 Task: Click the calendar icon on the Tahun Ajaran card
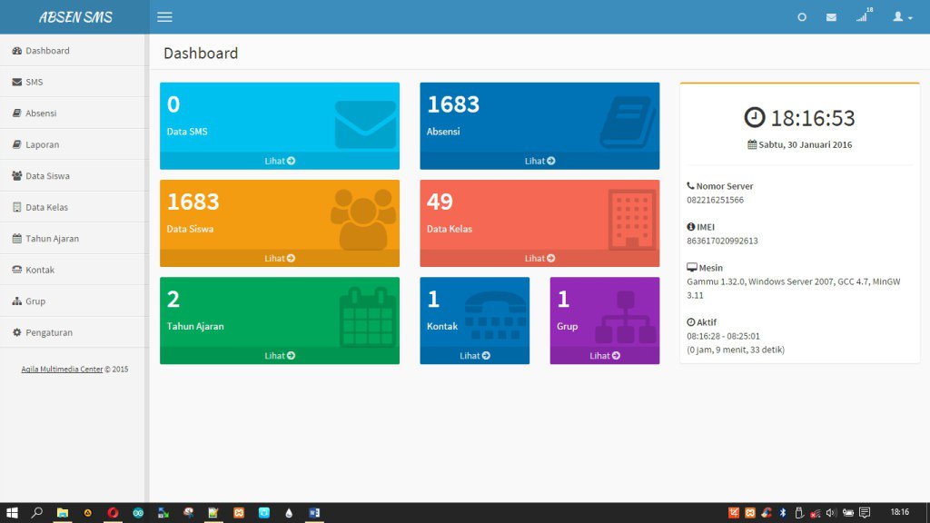[367, 317]
